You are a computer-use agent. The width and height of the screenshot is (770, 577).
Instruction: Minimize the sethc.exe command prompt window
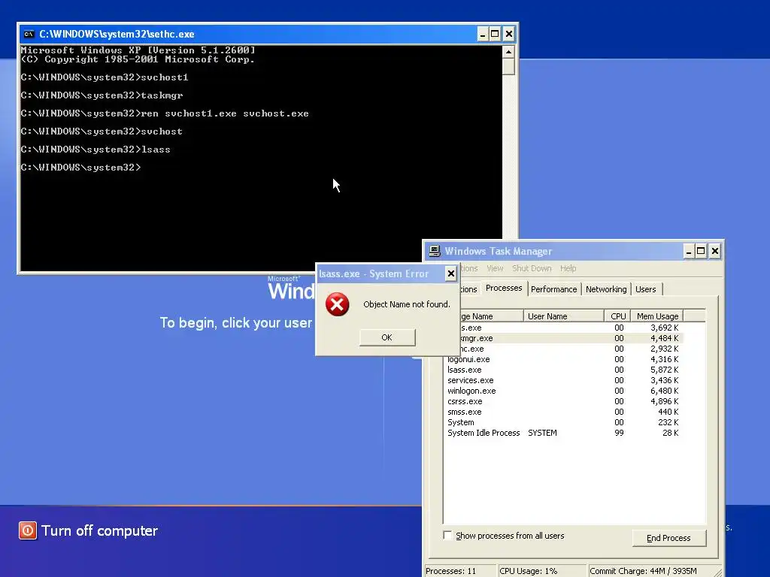coord(482,34)
